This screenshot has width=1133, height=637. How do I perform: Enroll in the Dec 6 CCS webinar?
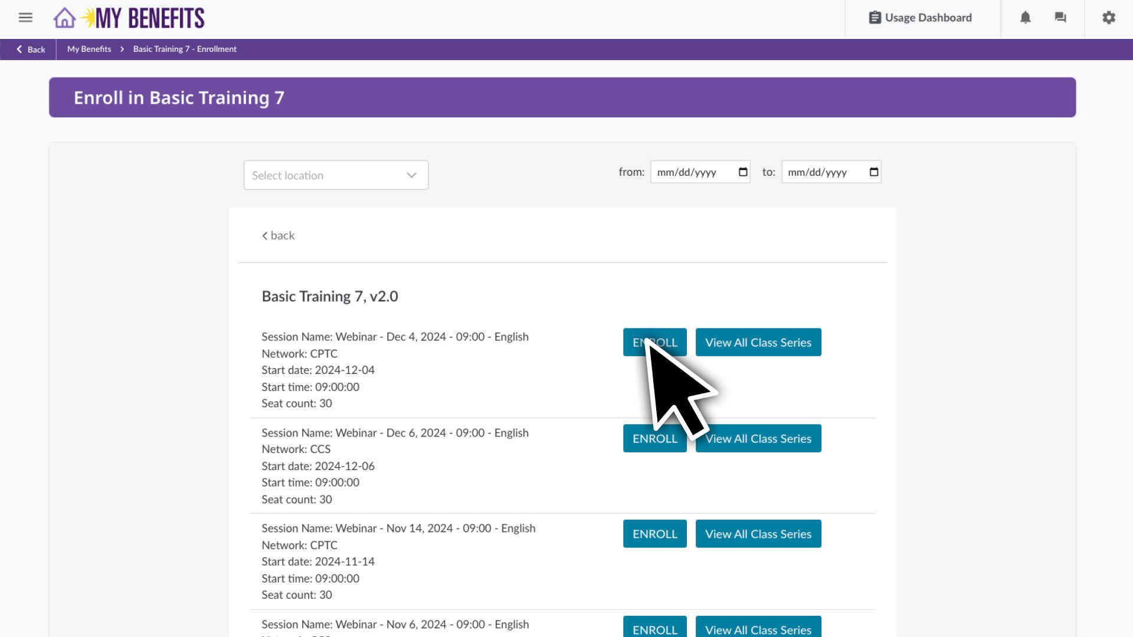pyautogui.click(x=654, y=438)
